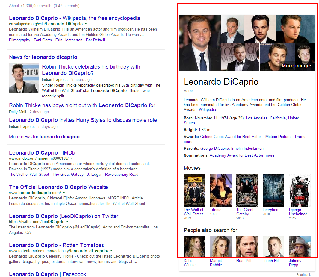Click the Django Unchained movie poster
This screenshot has width=319, height=277.
click(300, 190)
